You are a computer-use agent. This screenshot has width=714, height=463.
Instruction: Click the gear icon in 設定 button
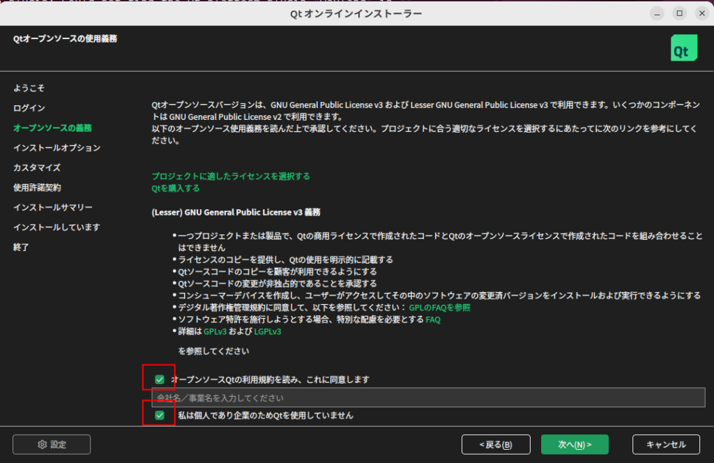42,444
